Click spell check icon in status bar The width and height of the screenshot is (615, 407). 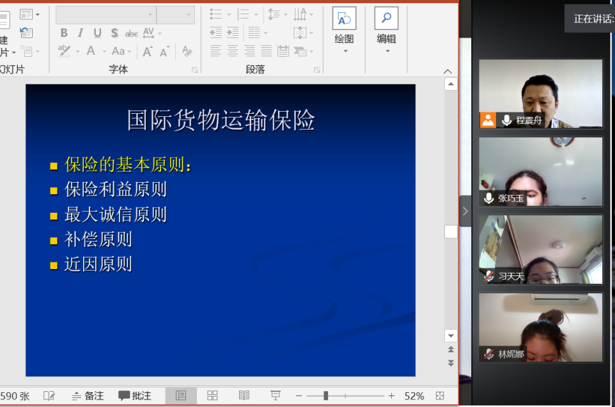49,396
